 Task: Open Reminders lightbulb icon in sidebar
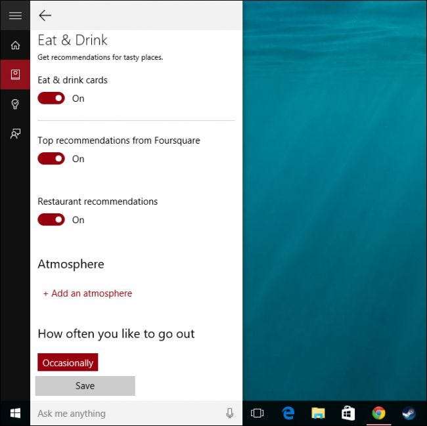(14, 104)
